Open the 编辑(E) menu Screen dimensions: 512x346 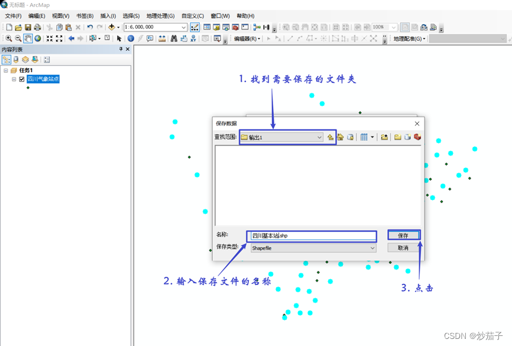point(37,16)
